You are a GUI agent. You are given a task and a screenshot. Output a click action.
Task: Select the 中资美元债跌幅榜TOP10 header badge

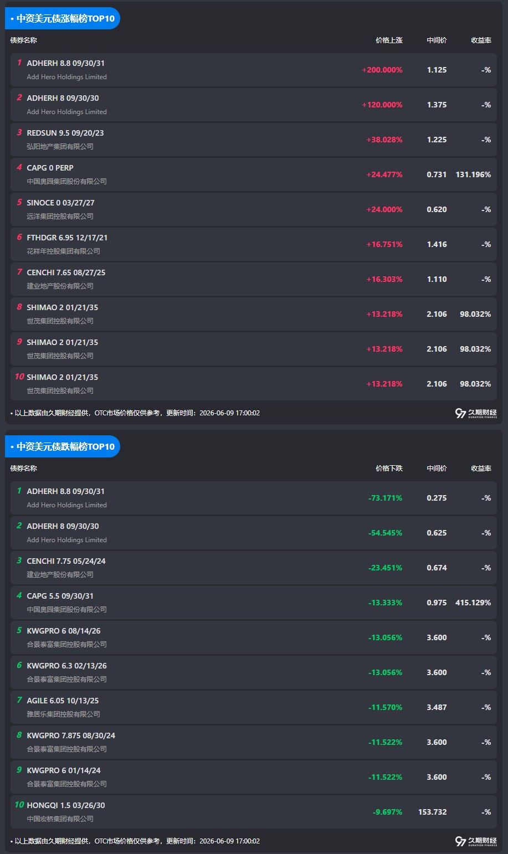[63, 446]
